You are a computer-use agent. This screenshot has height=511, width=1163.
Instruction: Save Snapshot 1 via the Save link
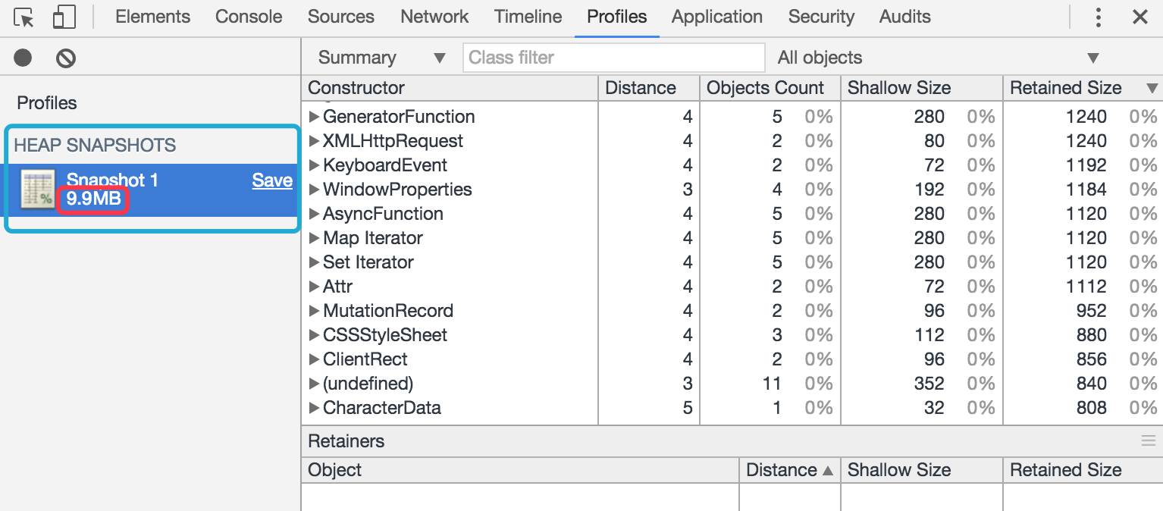pyautogui.click(x=272, y=180)
